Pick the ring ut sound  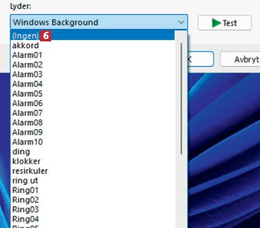tap(93, 180)
